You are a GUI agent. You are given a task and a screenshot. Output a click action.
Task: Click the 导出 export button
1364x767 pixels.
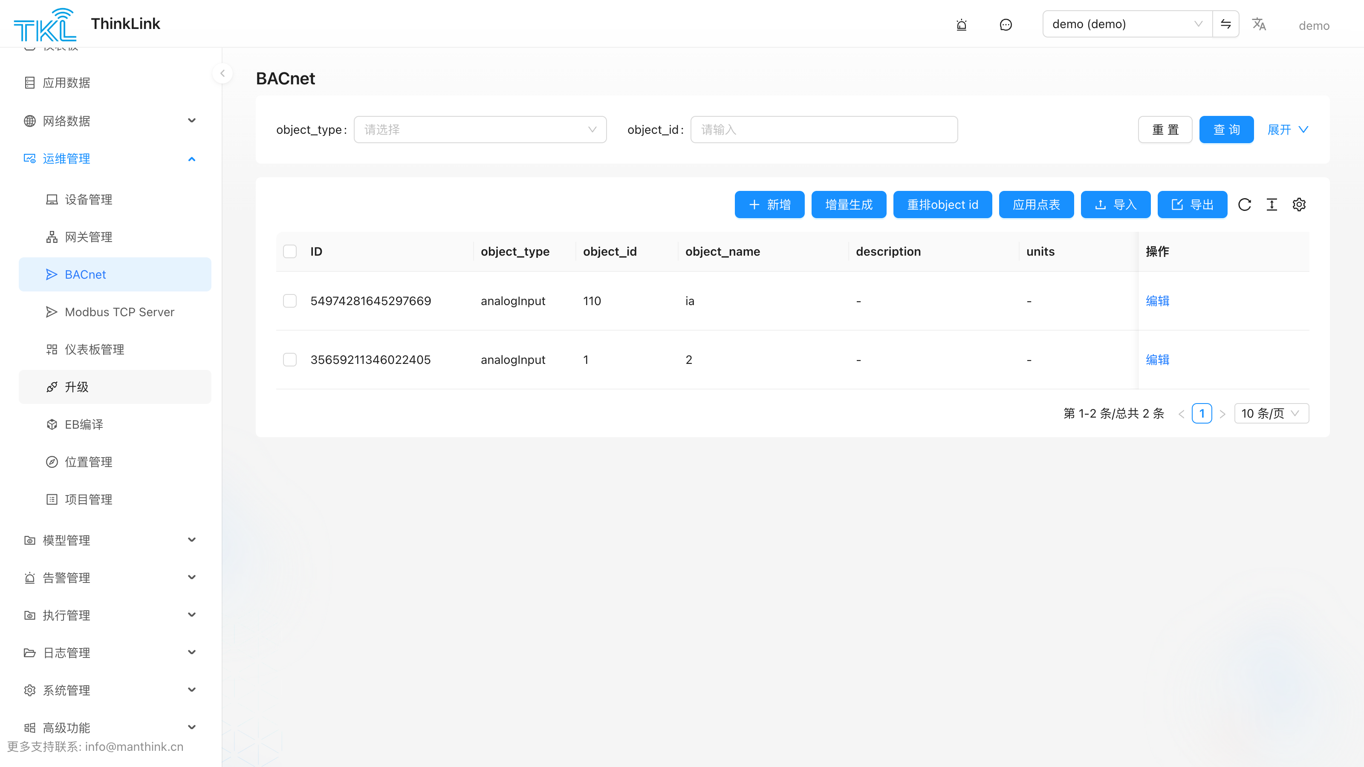coord(1193,205)
